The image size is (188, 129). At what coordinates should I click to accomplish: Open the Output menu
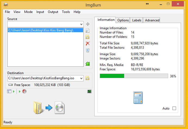53,12
